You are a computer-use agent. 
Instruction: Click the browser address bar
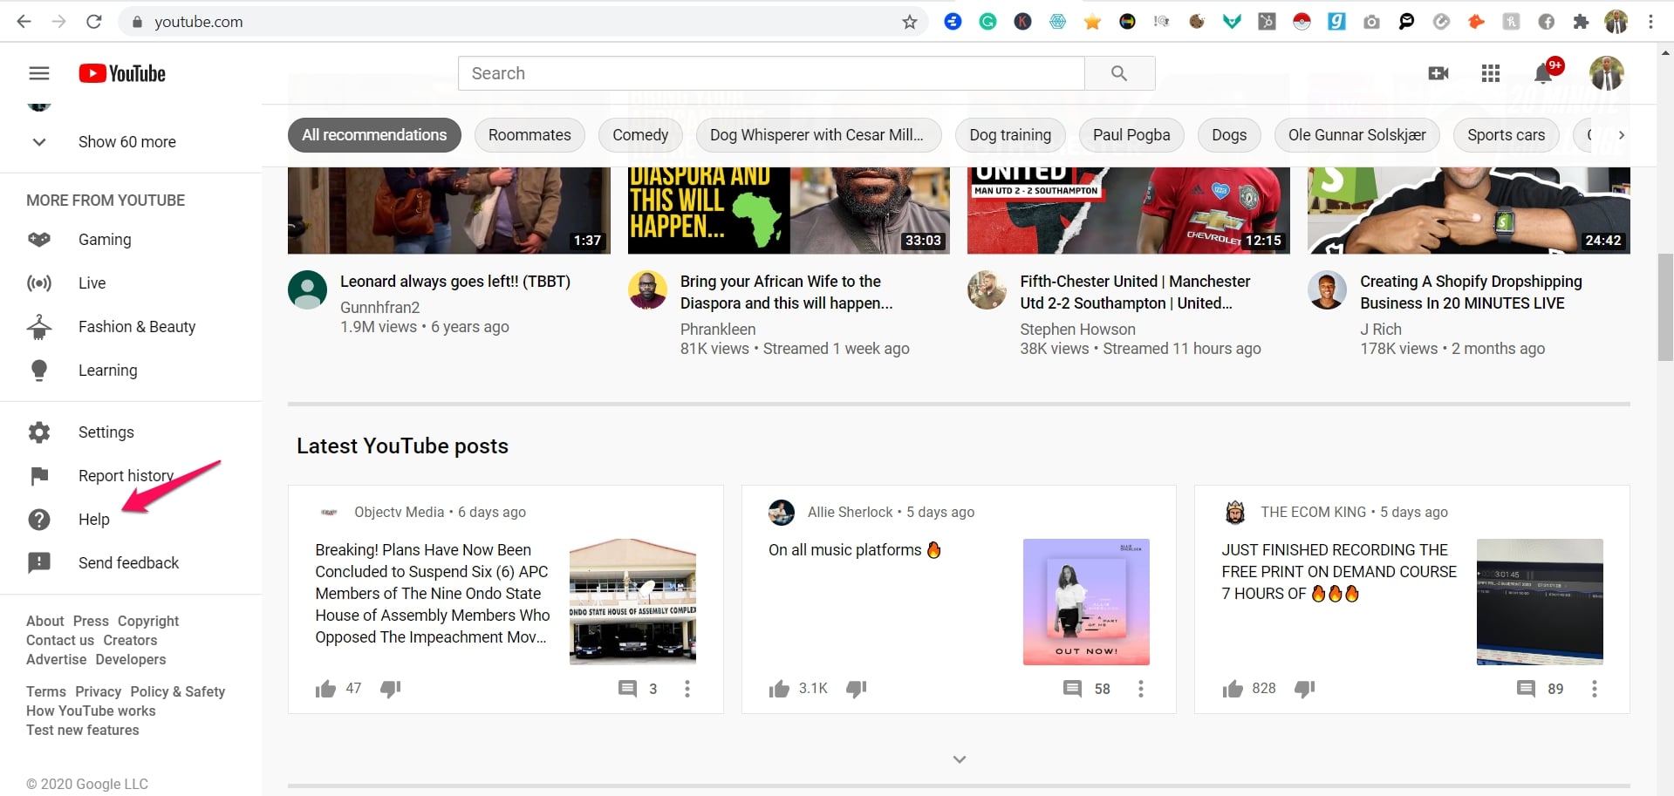(x=523, y=22)
